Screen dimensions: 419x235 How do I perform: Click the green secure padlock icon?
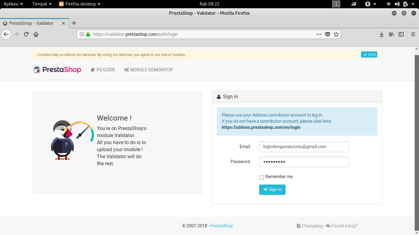pos(88,34)
